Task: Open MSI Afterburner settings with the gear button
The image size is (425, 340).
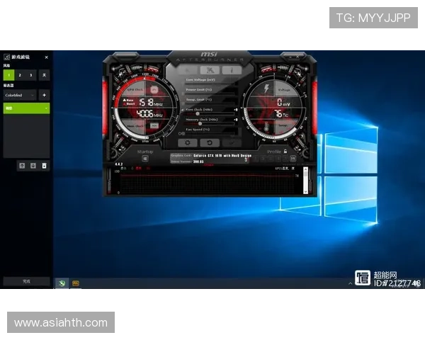Action: click(187, 142)
